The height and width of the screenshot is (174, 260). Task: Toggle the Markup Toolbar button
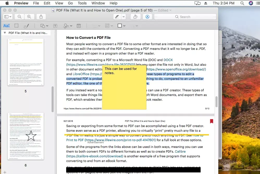point(147,17)
